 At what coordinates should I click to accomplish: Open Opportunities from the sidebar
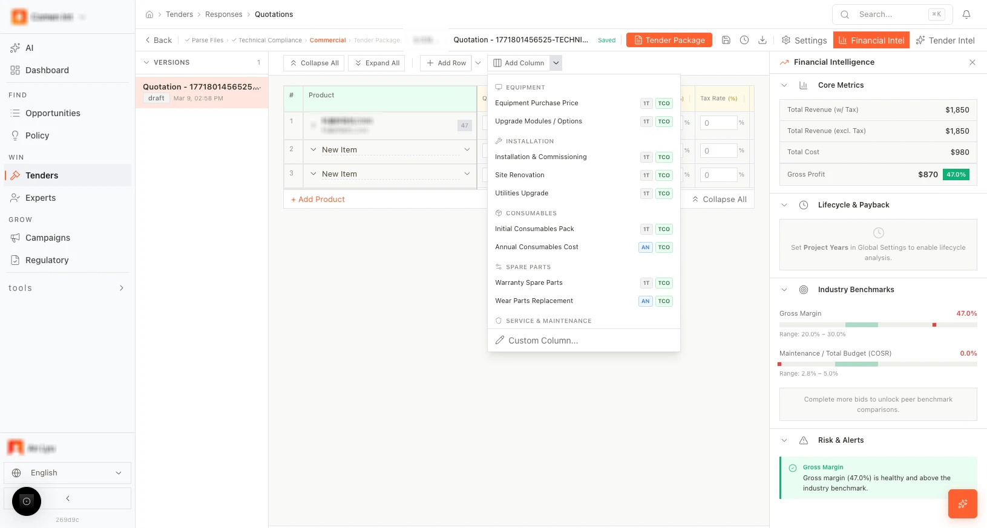tap(67, 113)
